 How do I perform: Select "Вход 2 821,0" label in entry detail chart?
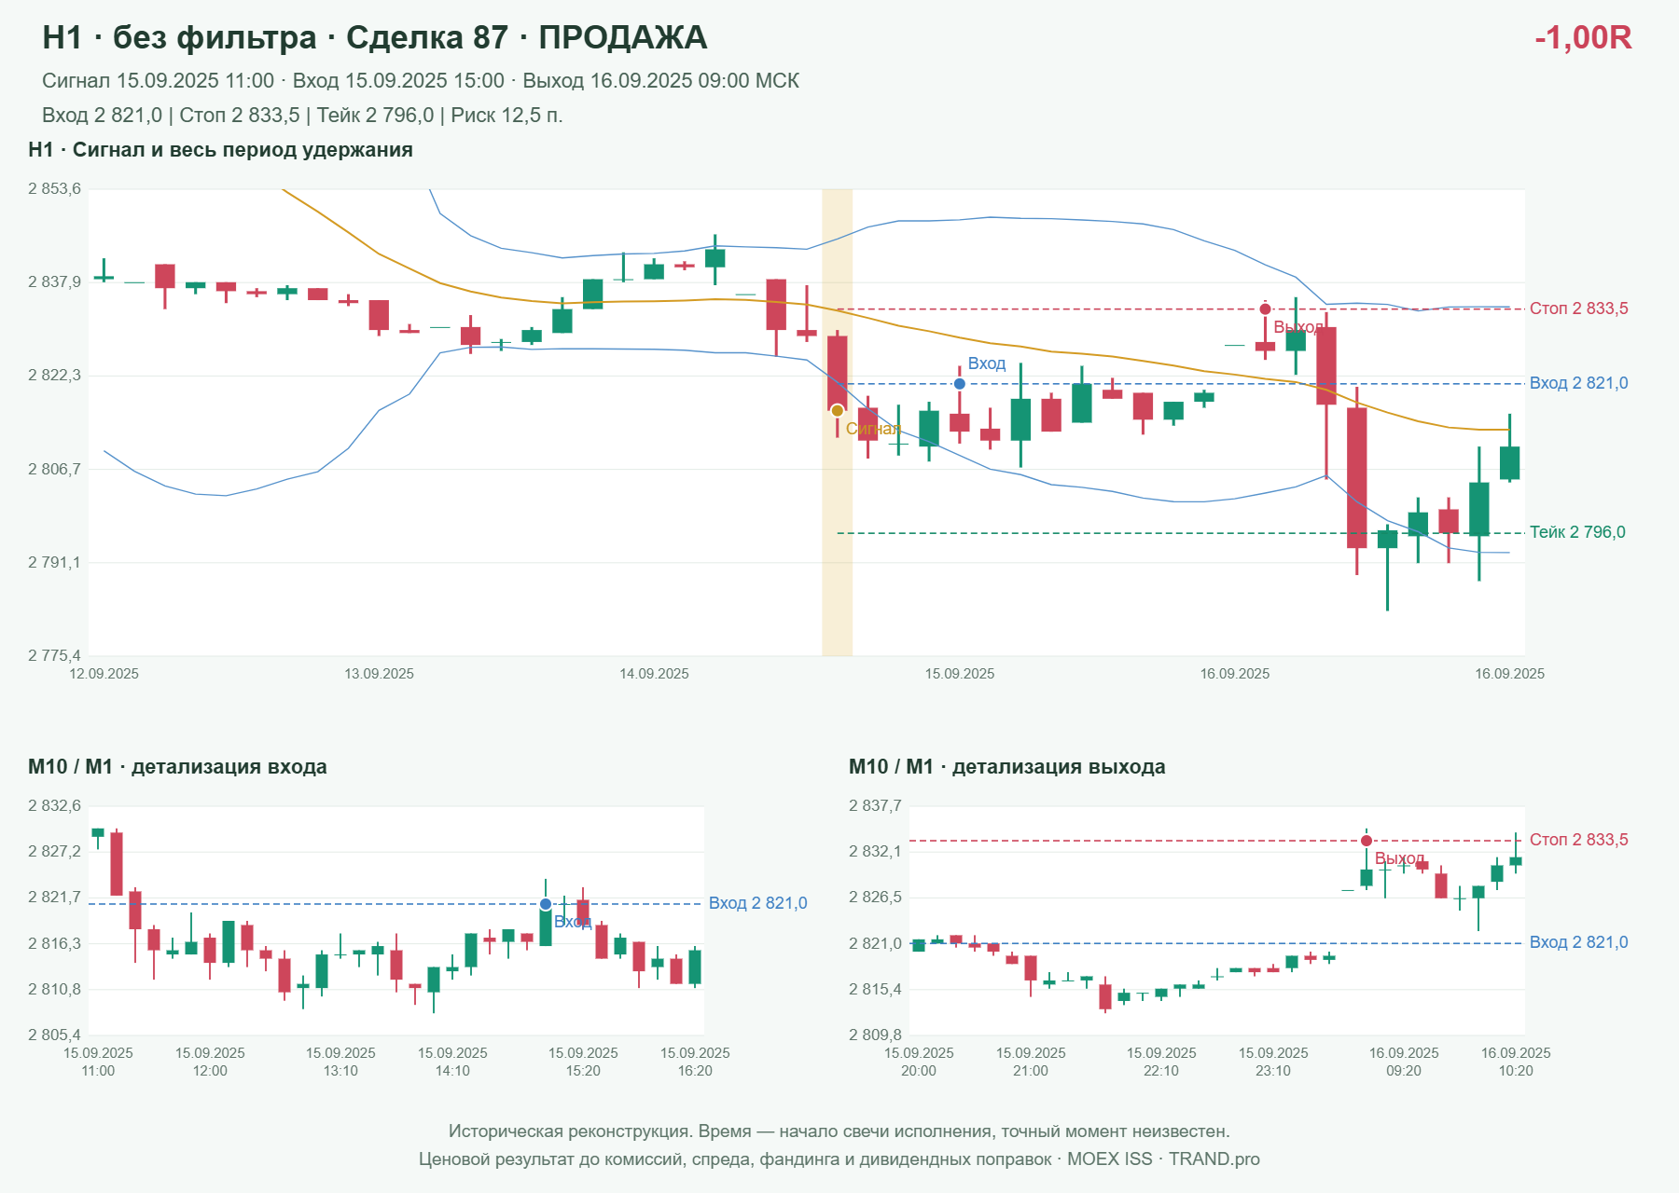pyautogui.click(x=758, y=903)
